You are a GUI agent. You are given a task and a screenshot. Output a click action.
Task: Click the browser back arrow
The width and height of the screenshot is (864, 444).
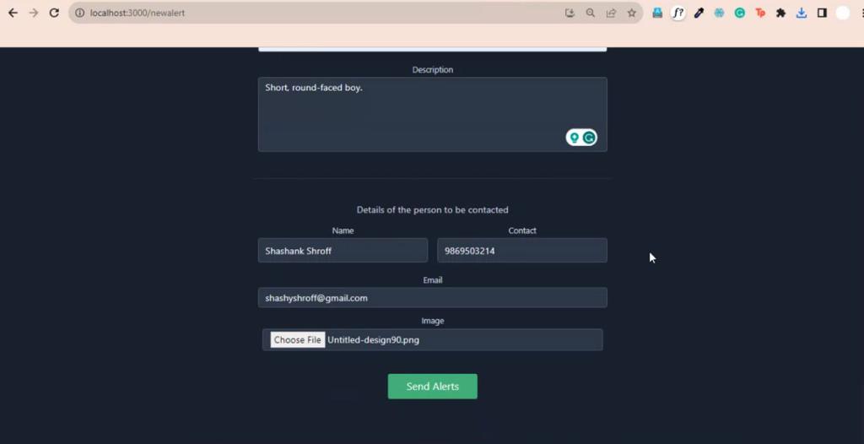tap(13, 13)
